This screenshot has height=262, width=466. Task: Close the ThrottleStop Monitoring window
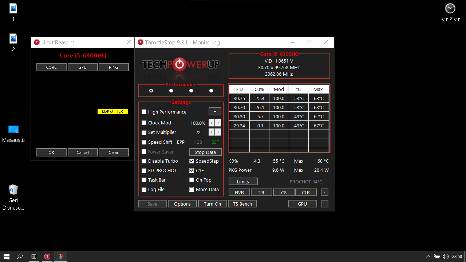(326, 42)
